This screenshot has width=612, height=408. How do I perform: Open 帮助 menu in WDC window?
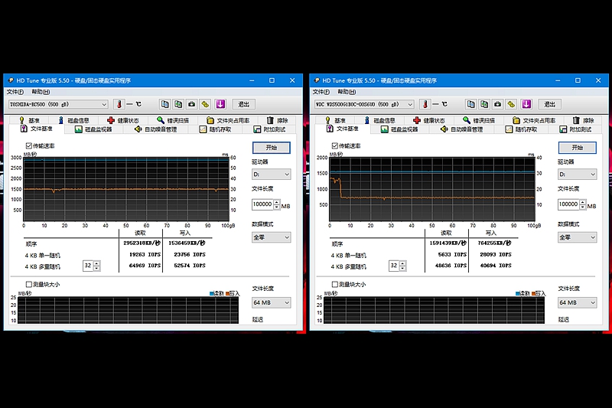click(x=343, y=92)
